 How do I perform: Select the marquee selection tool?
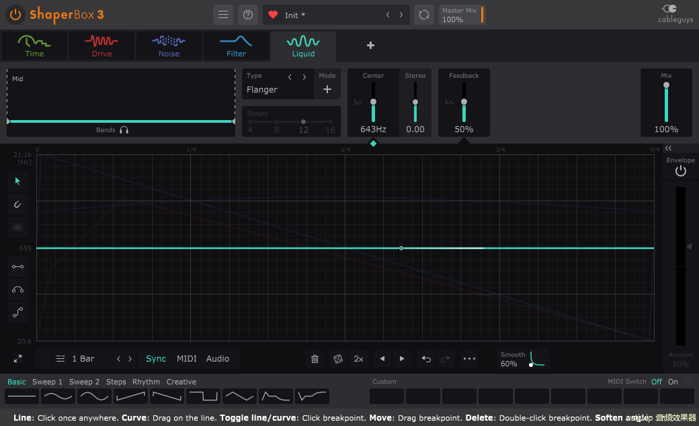coord(18,227)
